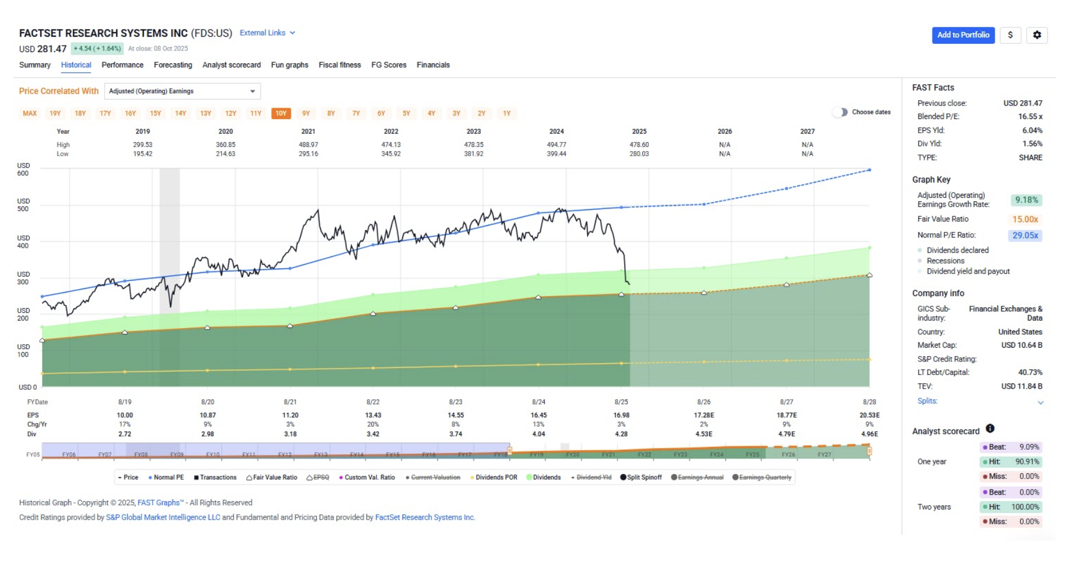Click the 29.05x Normal P/E swatch
Image resolution: width=1087 pixels, height=564 pixels.
1025,235
